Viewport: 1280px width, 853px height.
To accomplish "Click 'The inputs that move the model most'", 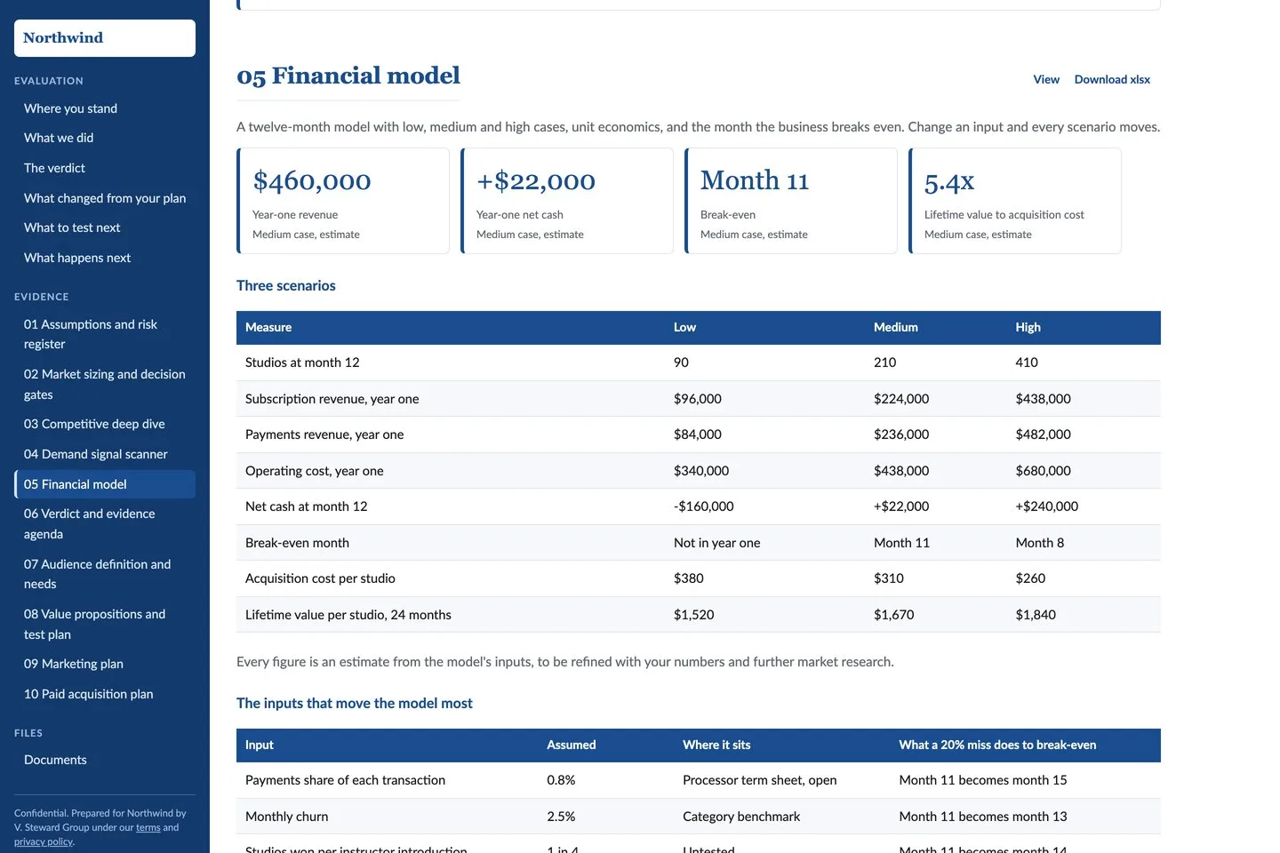I will click(x=355, y=703).
